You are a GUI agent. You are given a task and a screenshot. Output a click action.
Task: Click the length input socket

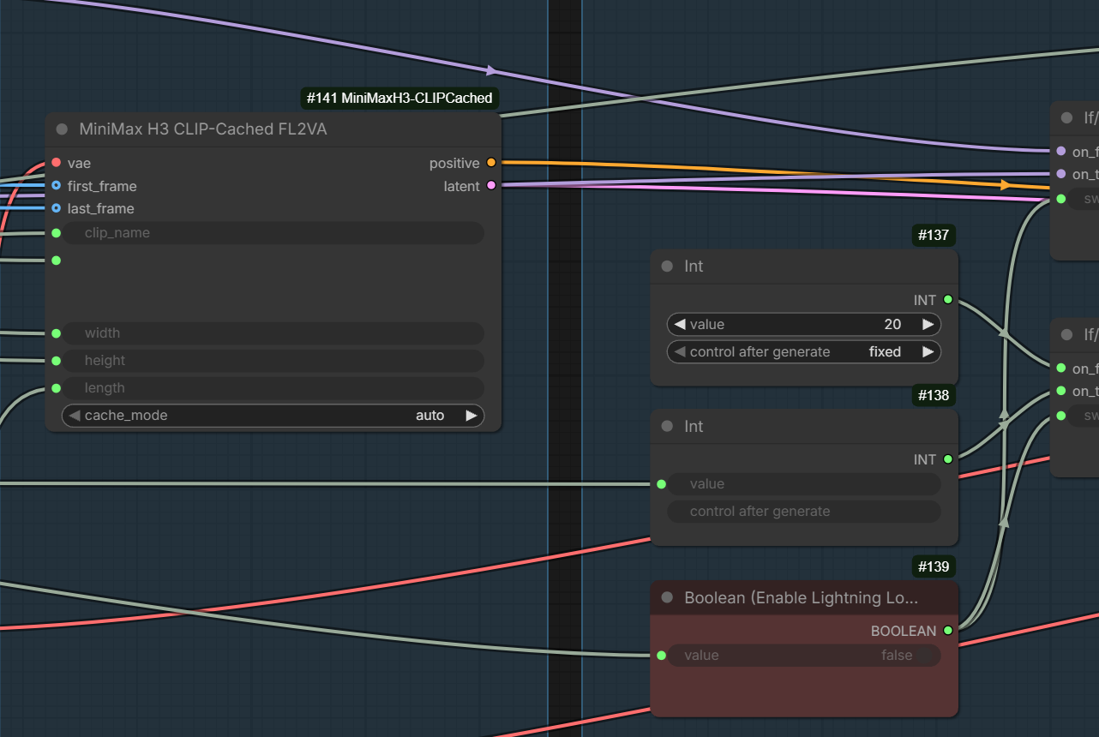[56, 388]
